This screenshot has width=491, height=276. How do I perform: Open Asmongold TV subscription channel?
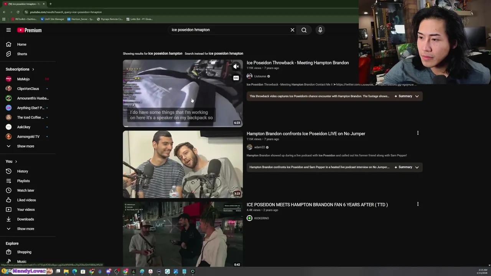pos(28,136)
